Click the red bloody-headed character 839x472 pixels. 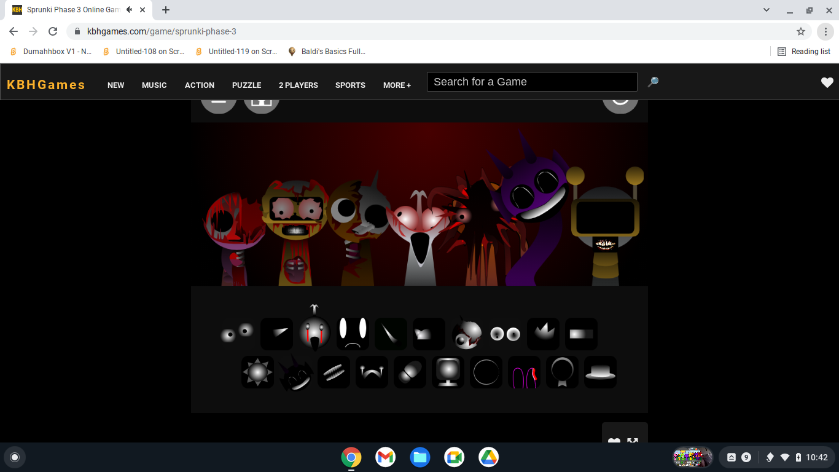coord(234,238)
